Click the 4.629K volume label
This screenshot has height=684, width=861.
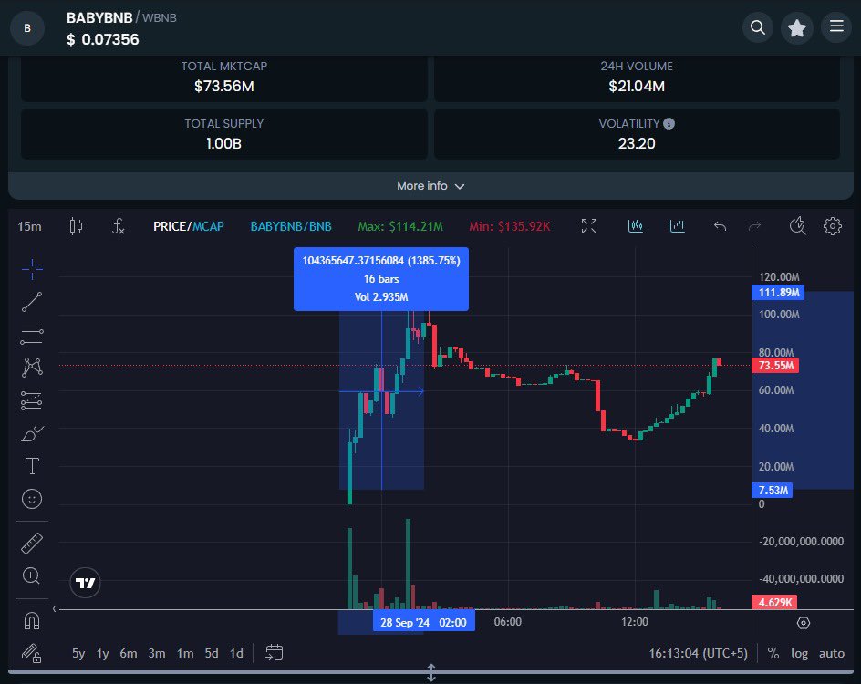(774, 602)
